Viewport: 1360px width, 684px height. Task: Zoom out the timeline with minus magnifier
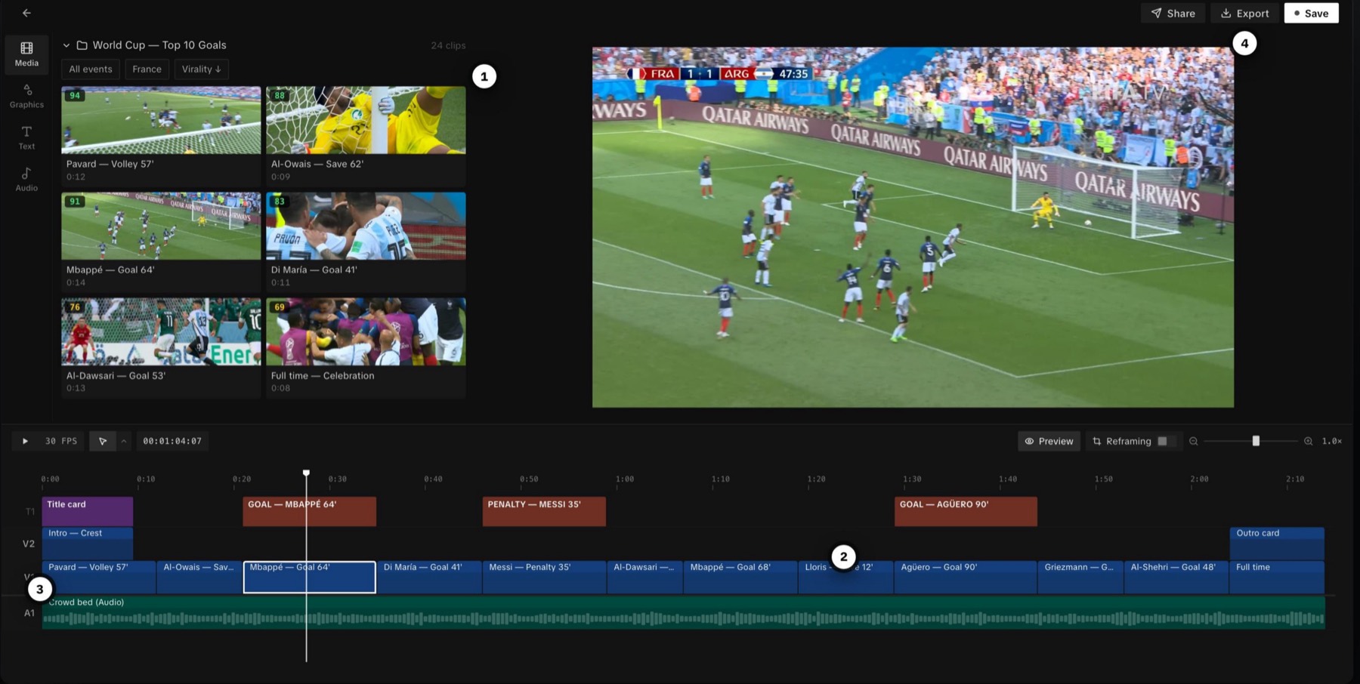[x=1194, y=441]
